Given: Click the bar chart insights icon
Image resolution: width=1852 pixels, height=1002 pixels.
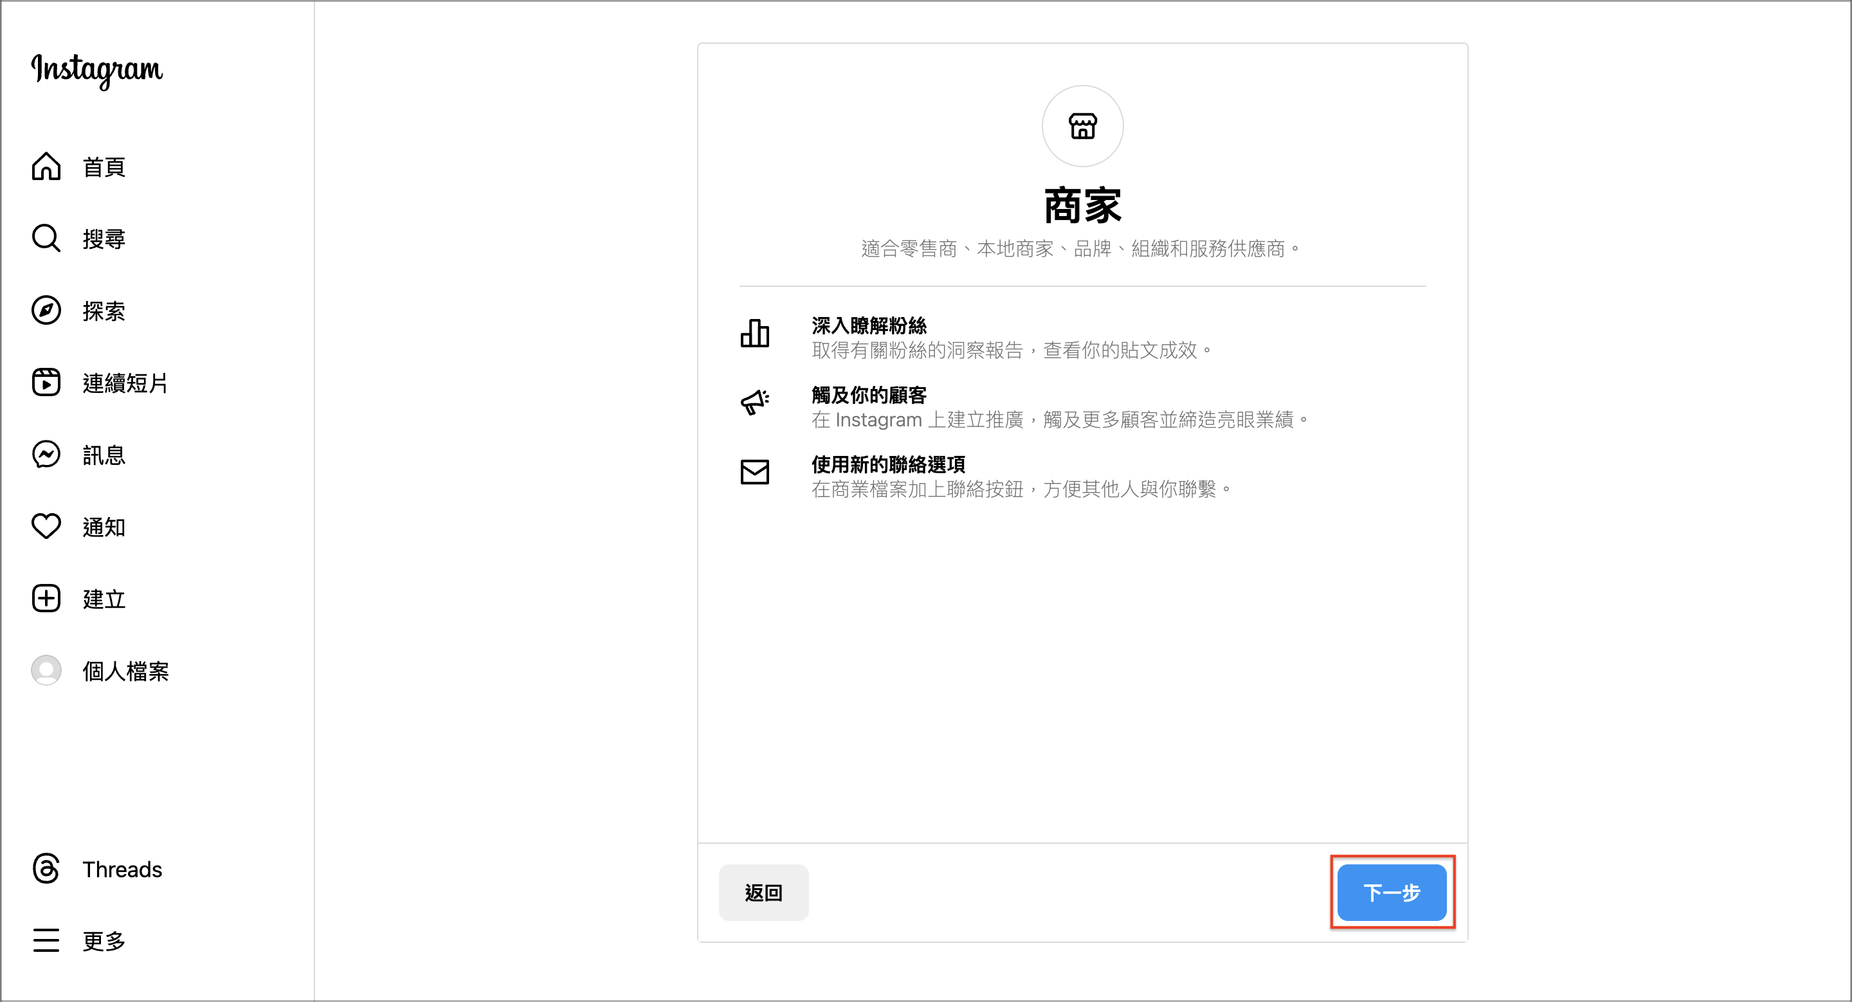Looking at the screenshot, I should pyautogui.click(x=755, y=334).
